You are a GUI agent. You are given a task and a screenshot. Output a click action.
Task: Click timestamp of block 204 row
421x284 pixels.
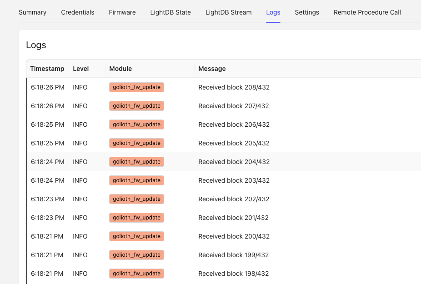tap(48, 162)
